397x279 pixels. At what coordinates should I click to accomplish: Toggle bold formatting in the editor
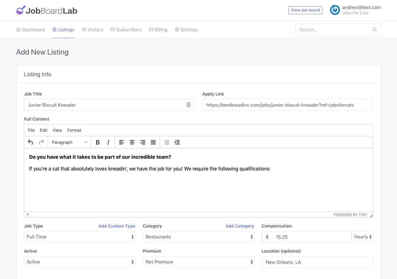pos(98,142)
